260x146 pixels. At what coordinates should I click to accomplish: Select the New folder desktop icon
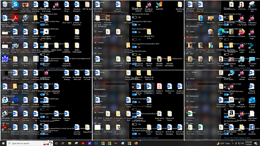[36, 19]
